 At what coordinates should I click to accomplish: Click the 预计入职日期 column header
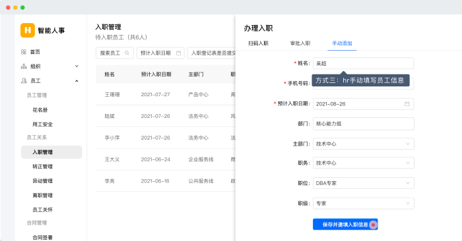pos(156,74)
